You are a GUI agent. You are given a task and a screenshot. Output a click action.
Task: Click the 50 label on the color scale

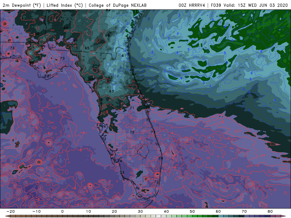tap(192, 211)
